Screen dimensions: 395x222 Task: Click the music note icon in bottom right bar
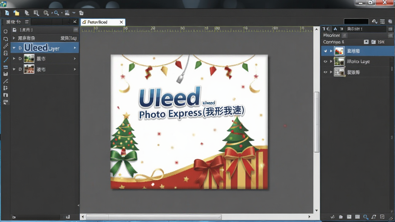point(374,217)
